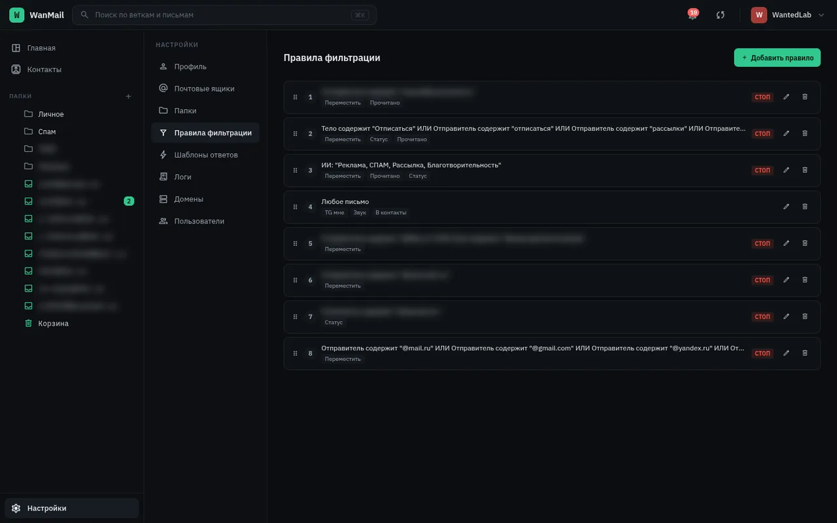Screen dimensions: 837x523
Task: Open Логи settings
Action: 205,177
